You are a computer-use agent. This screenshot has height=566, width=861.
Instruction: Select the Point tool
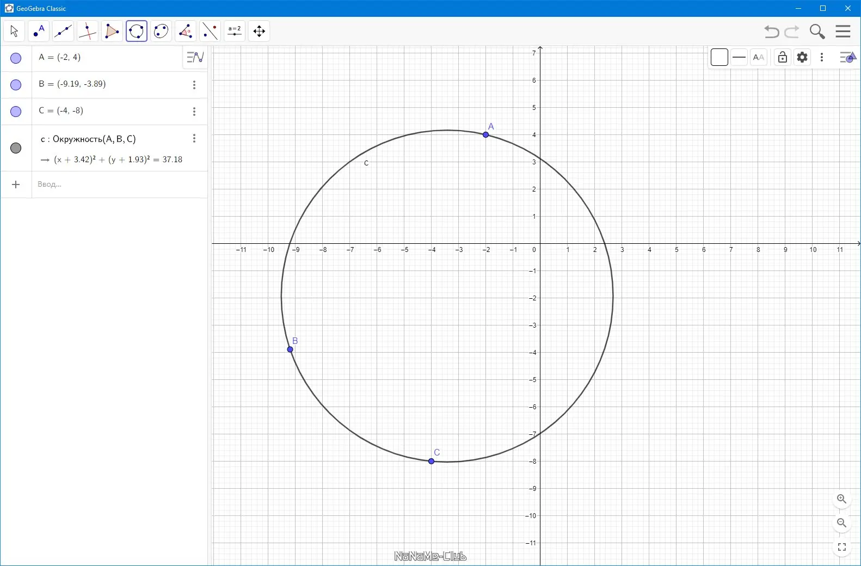[x=39, y=31]
